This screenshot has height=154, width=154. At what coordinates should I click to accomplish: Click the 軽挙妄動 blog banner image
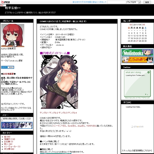tap(17, 125)
